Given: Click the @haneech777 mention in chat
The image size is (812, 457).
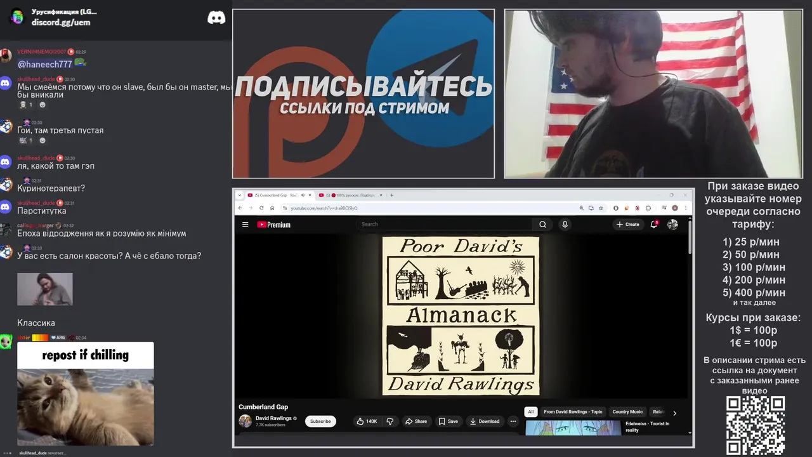Looking at the screenshot, I should 45,64.
